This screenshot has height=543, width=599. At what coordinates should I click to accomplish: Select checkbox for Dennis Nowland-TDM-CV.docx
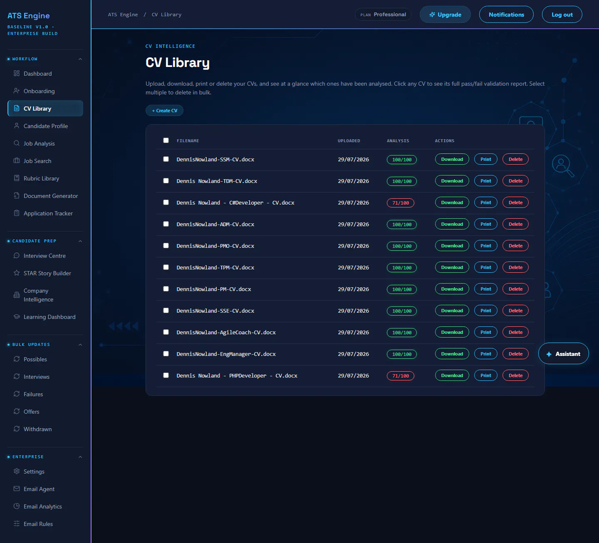pyautogui.click(x=166, y=181)
